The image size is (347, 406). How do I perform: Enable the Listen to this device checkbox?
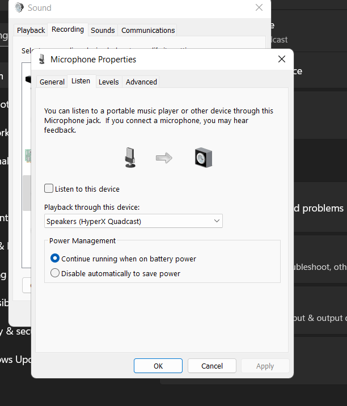click(x=49, y=188)
